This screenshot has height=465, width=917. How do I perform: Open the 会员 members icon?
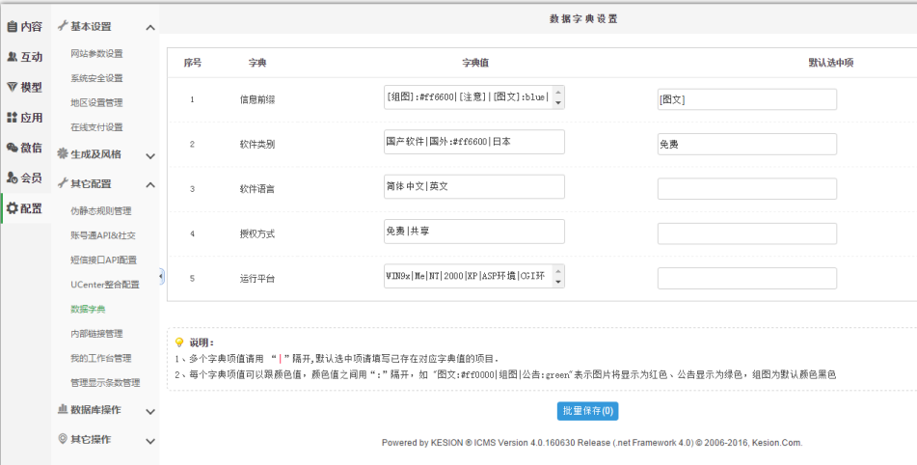13,178
